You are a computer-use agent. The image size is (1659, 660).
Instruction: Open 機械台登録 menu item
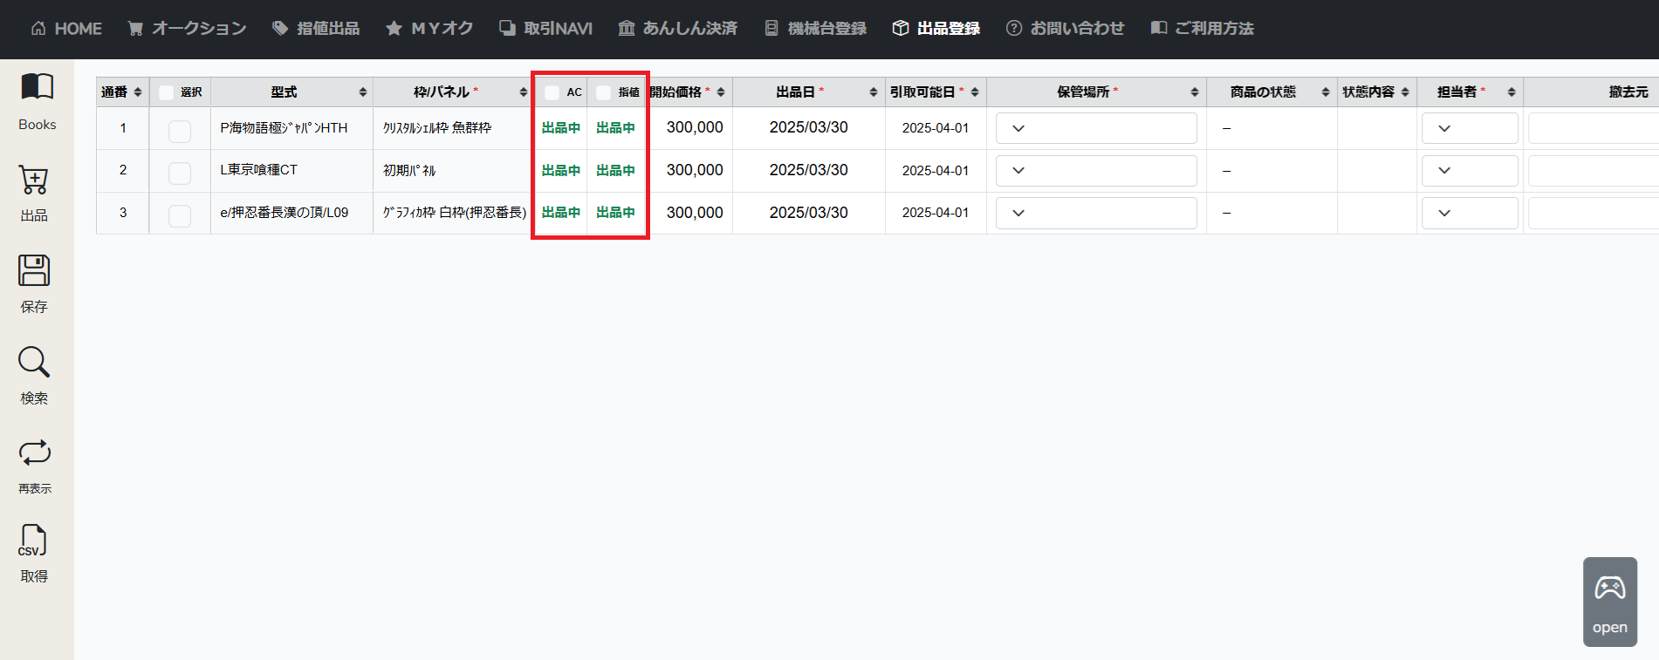815,29
